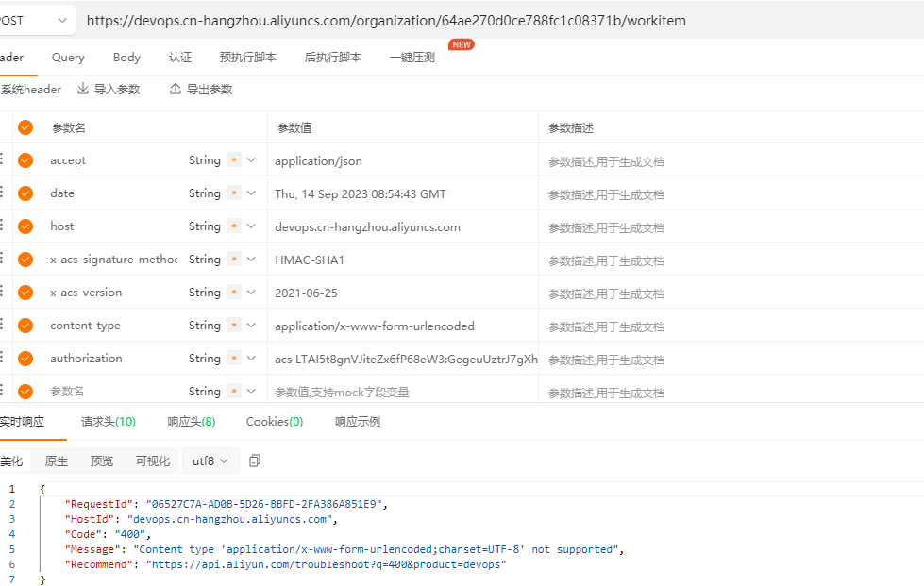The height and width of the screenshot is (586, 924).
Task: Click the "Code": "400" response line
Action: [108, 534]
